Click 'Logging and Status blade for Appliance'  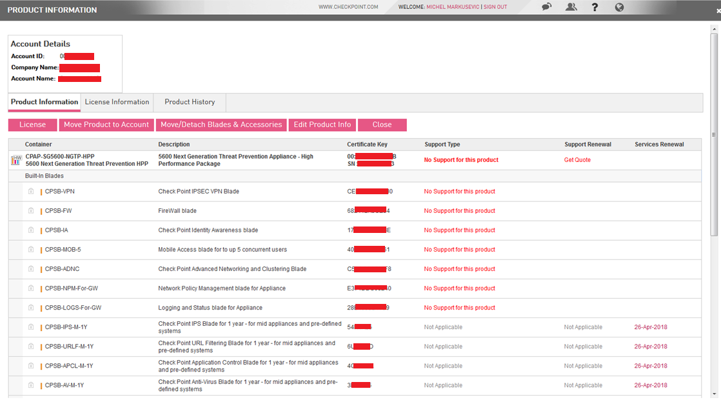pos(210,308)
